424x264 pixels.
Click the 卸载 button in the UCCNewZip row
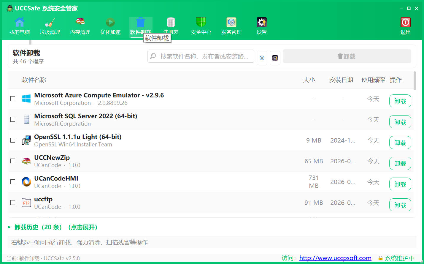[400, 163]
